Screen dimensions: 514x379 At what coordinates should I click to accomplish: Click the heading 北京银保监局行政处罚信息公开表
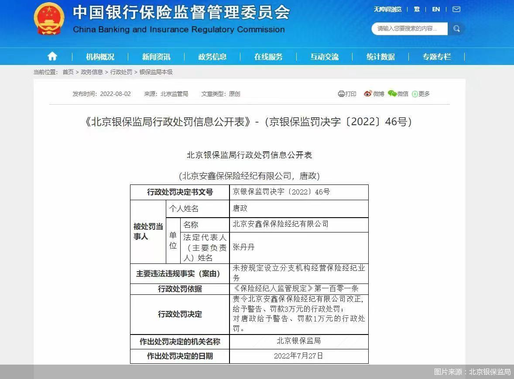250,155
